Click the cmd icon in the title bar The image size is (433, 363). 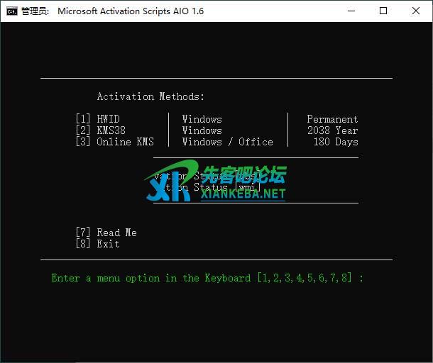tap(12, 11)
